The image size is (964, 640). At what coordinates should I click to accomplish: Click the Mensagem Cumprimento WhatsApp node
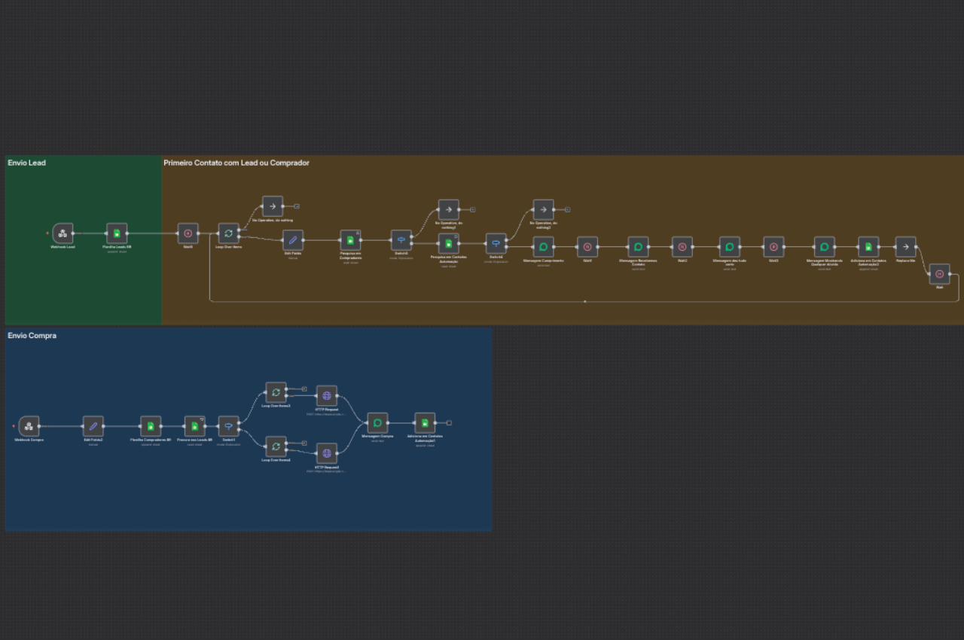[543, 247]
